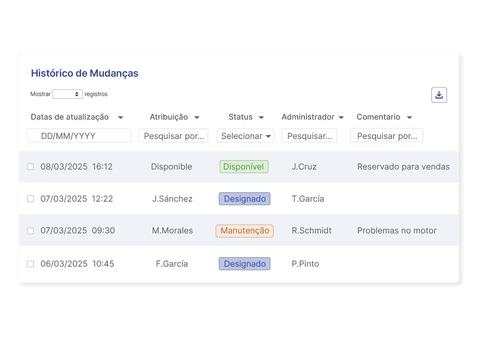Image resolution: width=478 pixels, height=346 pixels.
Task: Click the Comentario search field
Action: 387,135
